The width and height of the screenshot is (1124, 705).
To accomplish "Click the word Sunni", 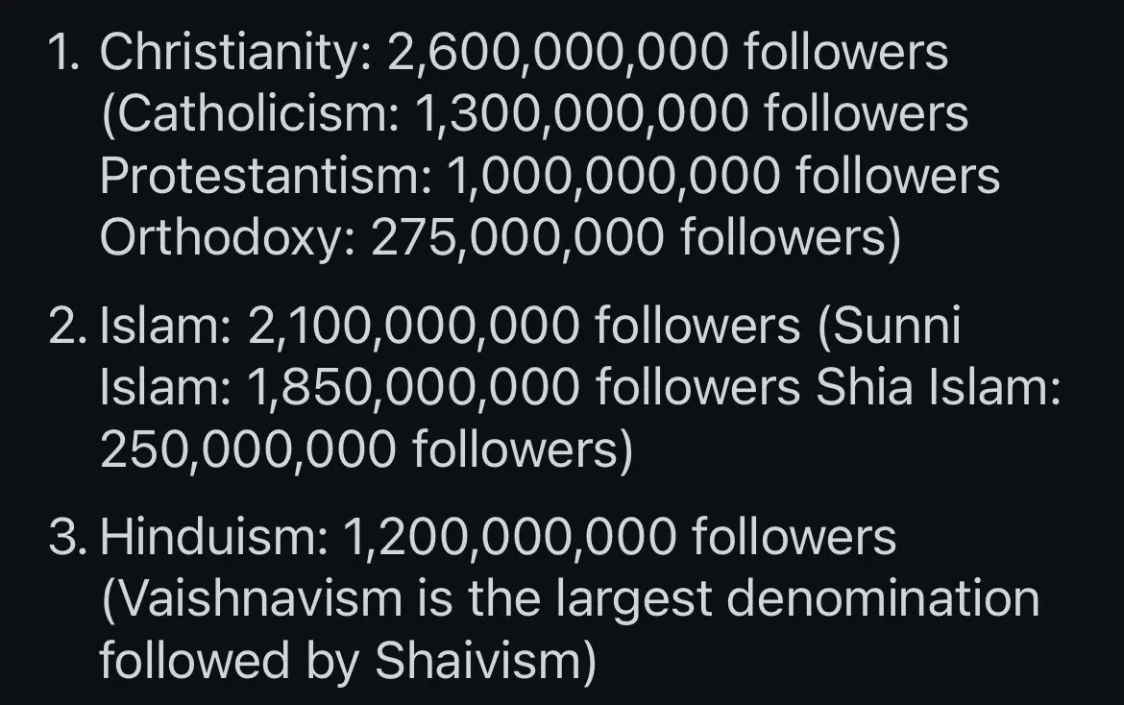I will coord(896,326).
